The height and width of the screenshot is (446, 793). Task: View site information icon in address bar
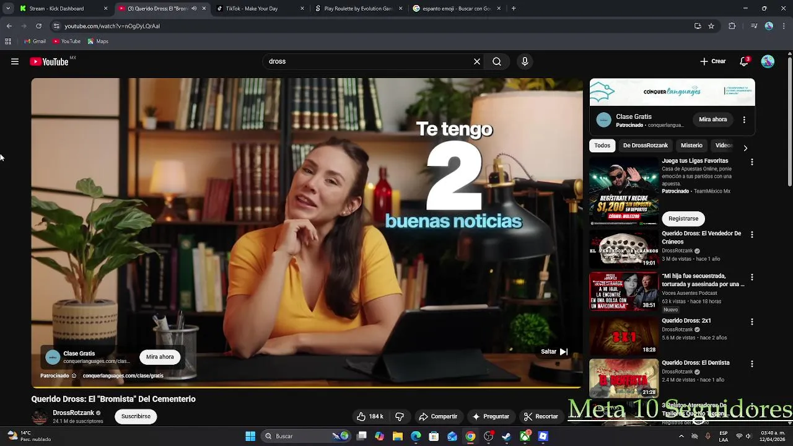click(56, 26)
